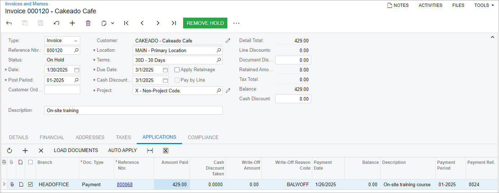Toggle the Apply Retainage checkbox

(x=177, y=70)
